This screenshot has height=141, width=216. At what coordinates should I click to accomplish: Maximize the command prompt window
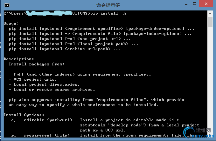[195, 4]
